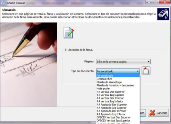The image size is (171, 124).
Task: Click the document edit pencil icon
Action: click(69, 33)
